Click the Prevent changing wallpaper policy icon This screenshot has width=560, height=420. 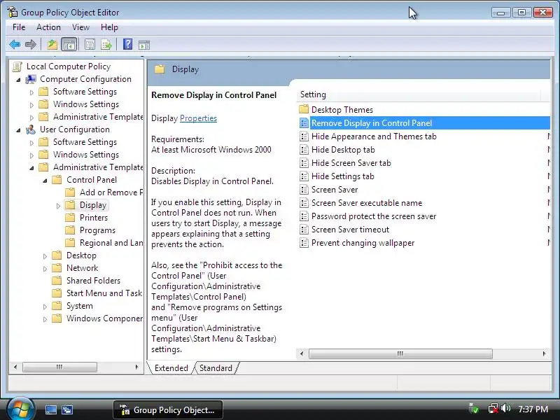[x=304, y=243]
